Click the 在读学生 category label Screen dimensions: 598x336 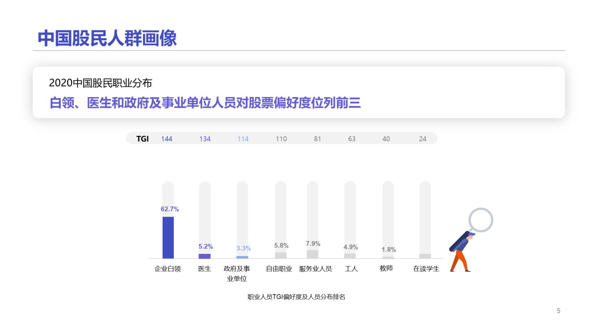(426, 269)
